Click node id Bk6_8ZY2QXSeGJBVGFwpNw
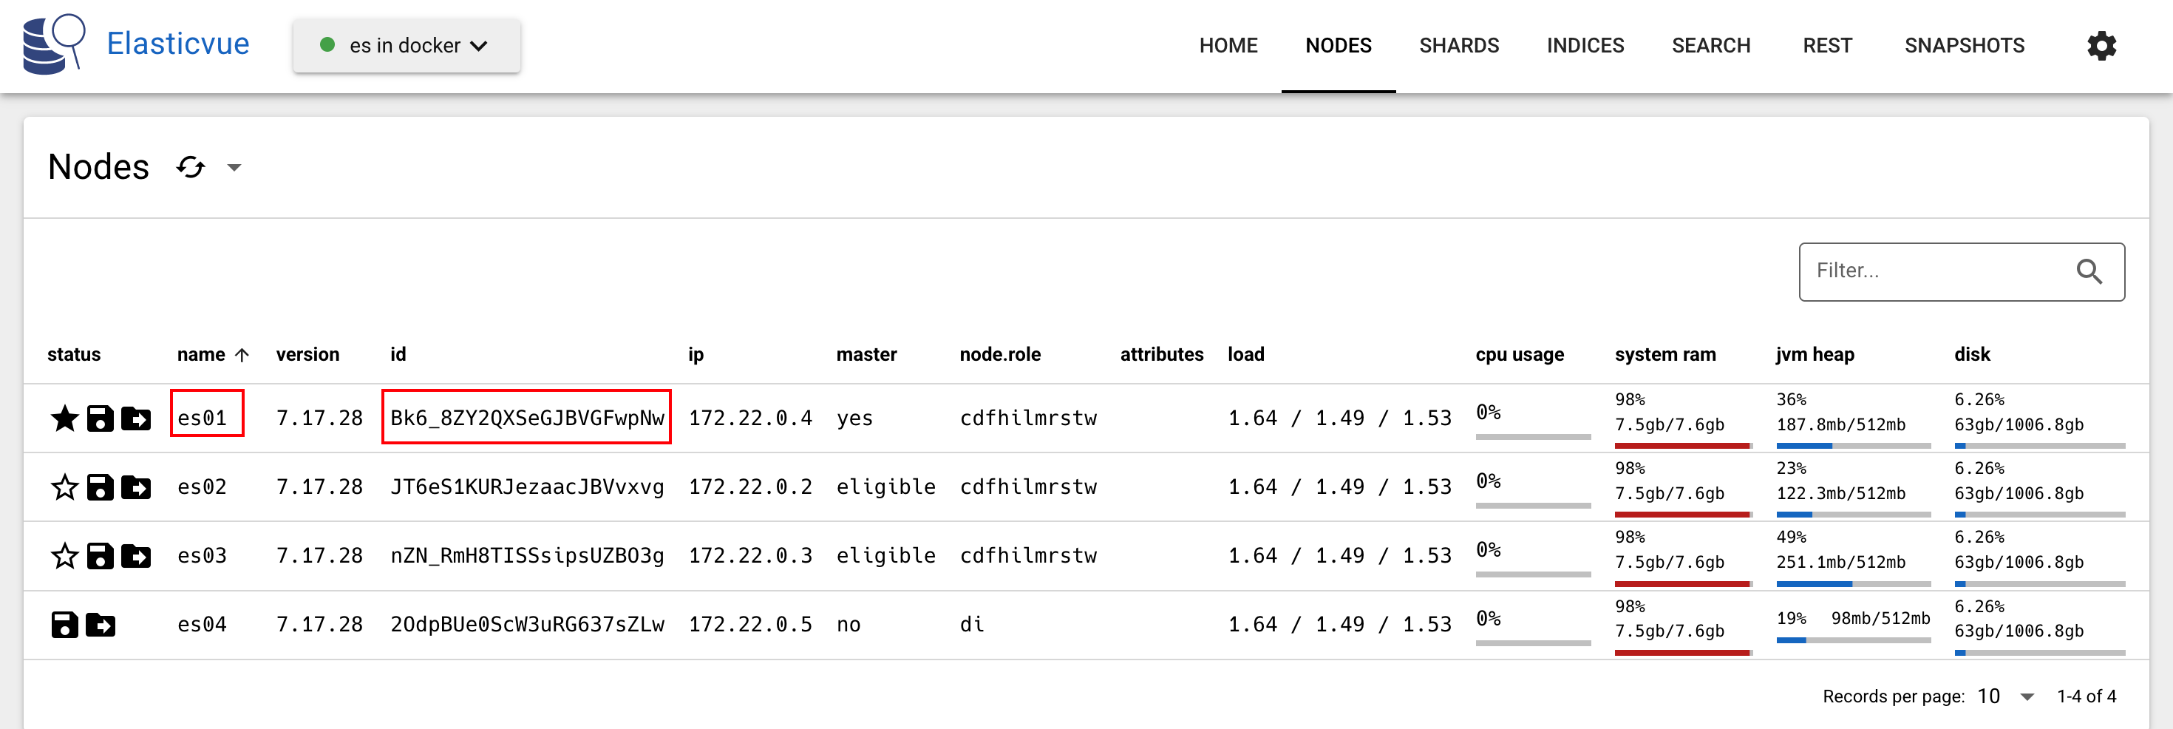This screenshot has height=729, width=2173. coord(527,418)
